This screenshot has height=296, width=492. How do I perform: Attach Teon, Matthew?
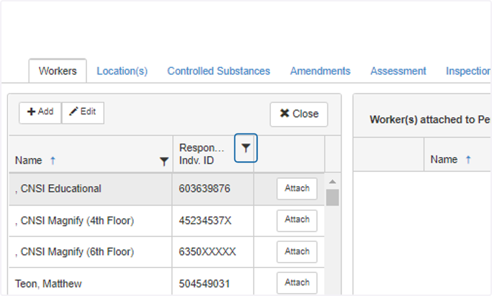click(x=297, y=283)
